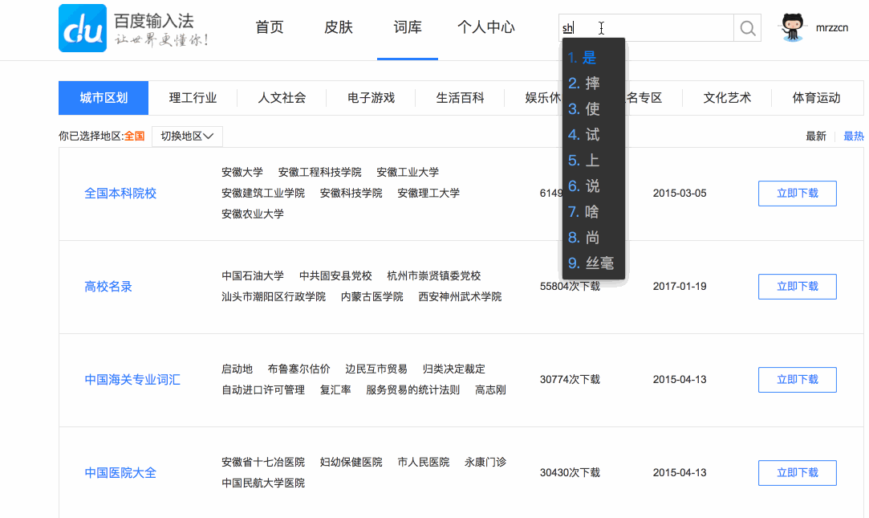Image resolution: width=869 pixels, height=518 pixels.
Task: Click the mrzzcn username
Action: click(832, 28)
